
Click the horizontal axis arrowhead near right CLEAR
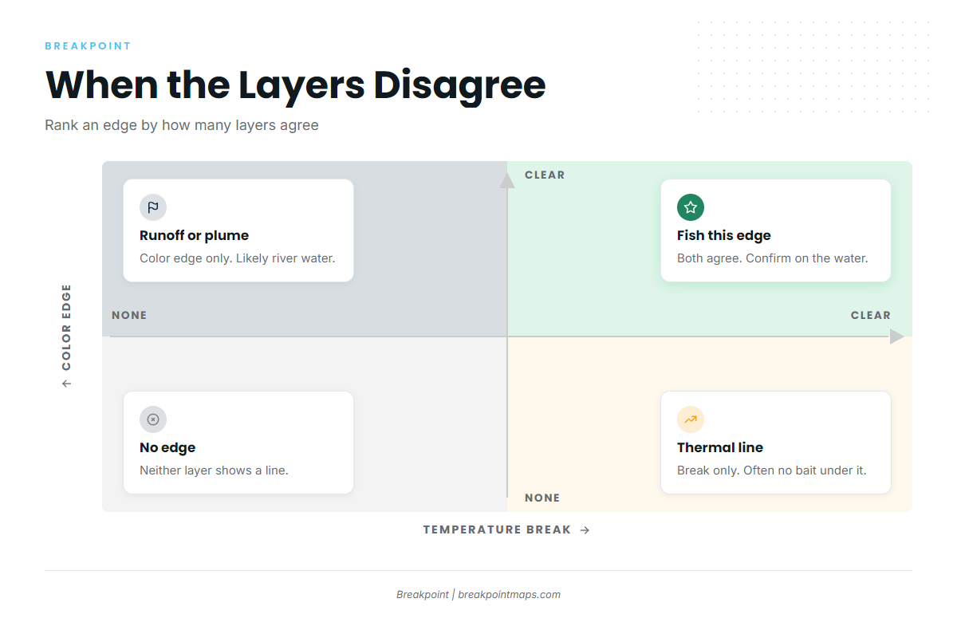tap(896, 337)
